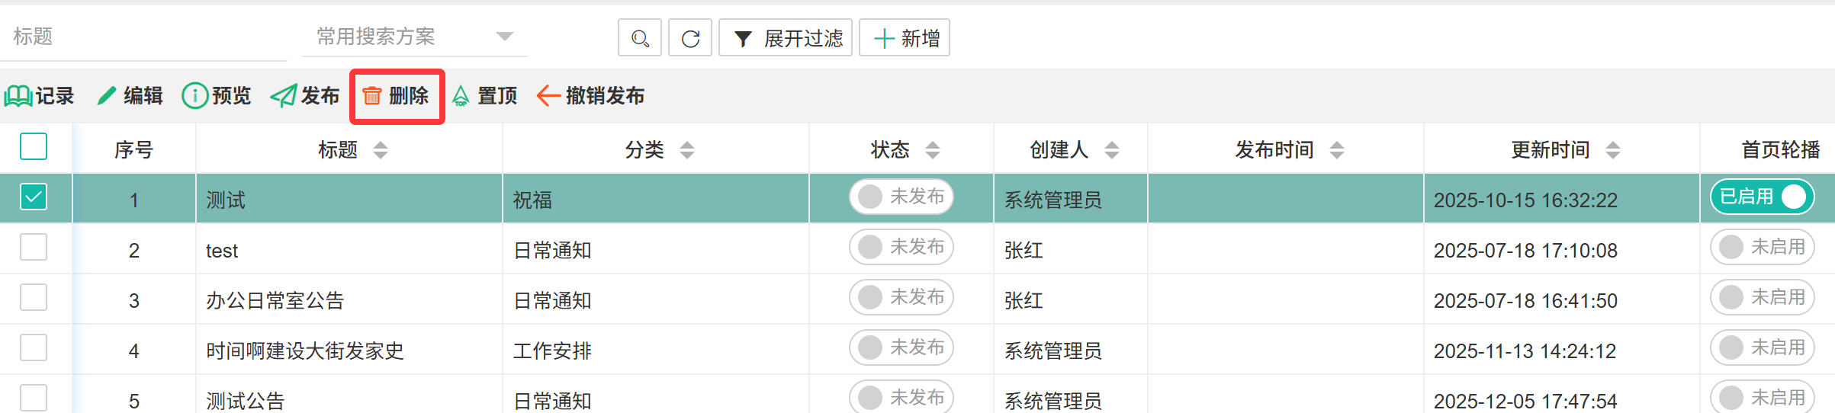Open the 记录 (records) toolbar item
Image resolution: width=1835 pixels, height=413 pixels.
click(40, 96)
